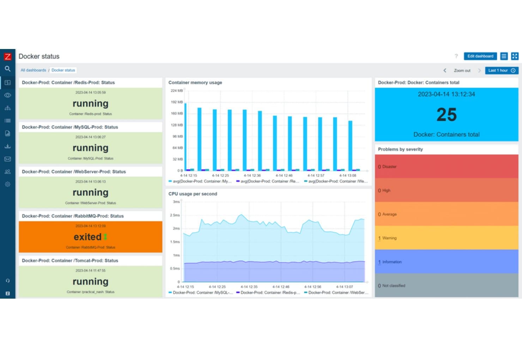Go to the All dashboards breadcrumb link

33,70
